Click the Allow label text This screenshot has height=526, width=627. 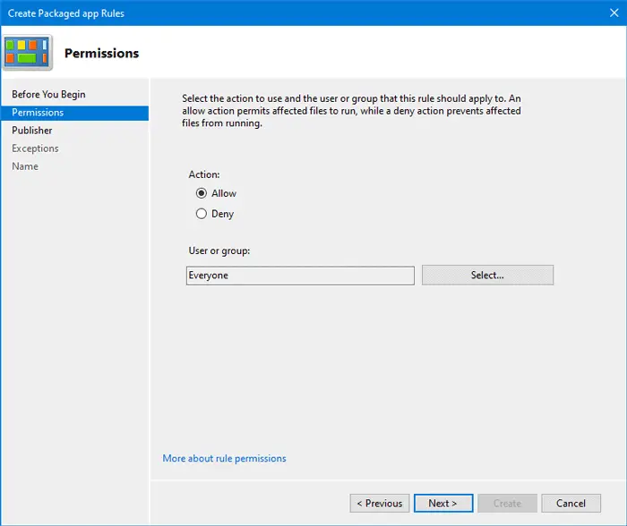click(224, 193)
